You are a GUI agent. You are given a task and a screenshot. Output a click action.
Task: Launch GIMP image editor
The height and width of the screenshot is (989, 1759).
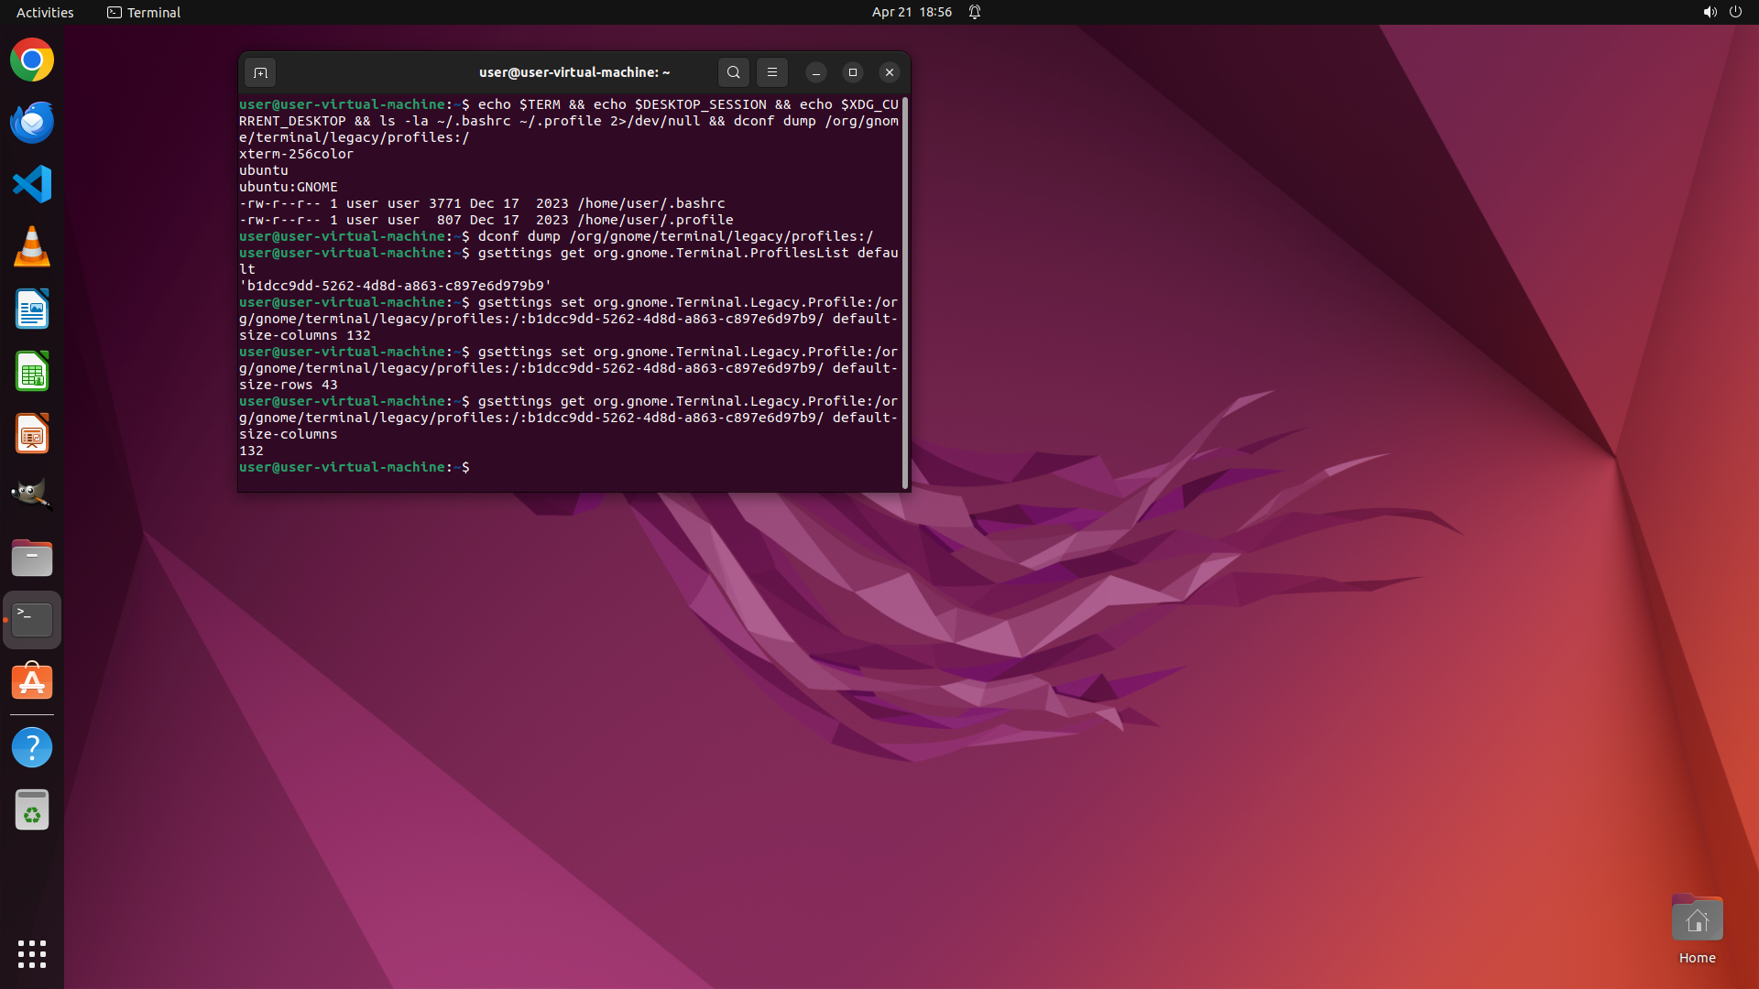click(x=32, y=495)
